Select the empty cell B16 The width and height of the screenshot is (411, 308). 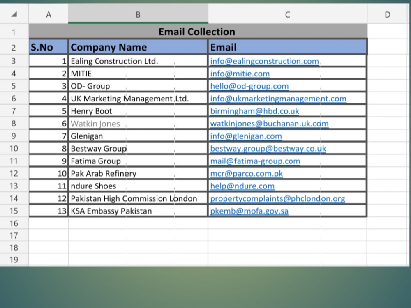click(x=138, y=223)
